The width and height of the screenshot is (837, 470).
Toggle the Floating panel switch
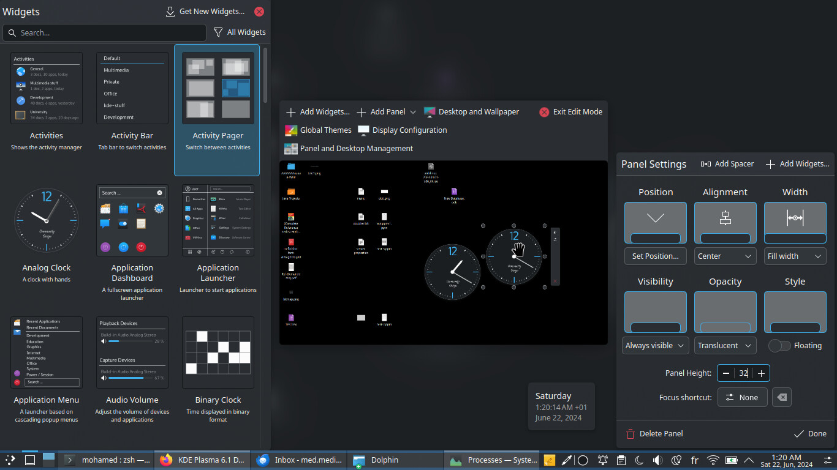779,346
